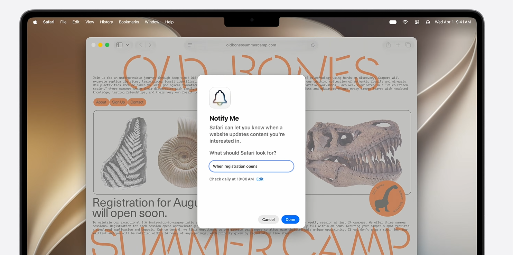Show the date and time panel
Screen dimensions: 513x255
[453, 22]
